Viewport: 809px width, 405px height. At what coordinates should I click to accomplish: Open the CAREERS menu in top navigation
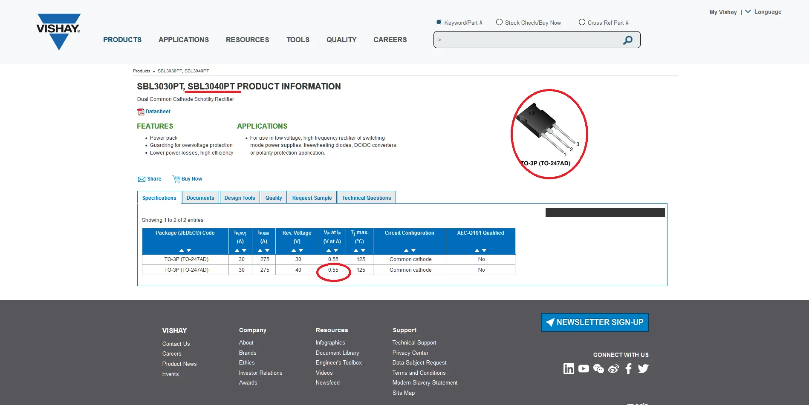click(390, 40)
